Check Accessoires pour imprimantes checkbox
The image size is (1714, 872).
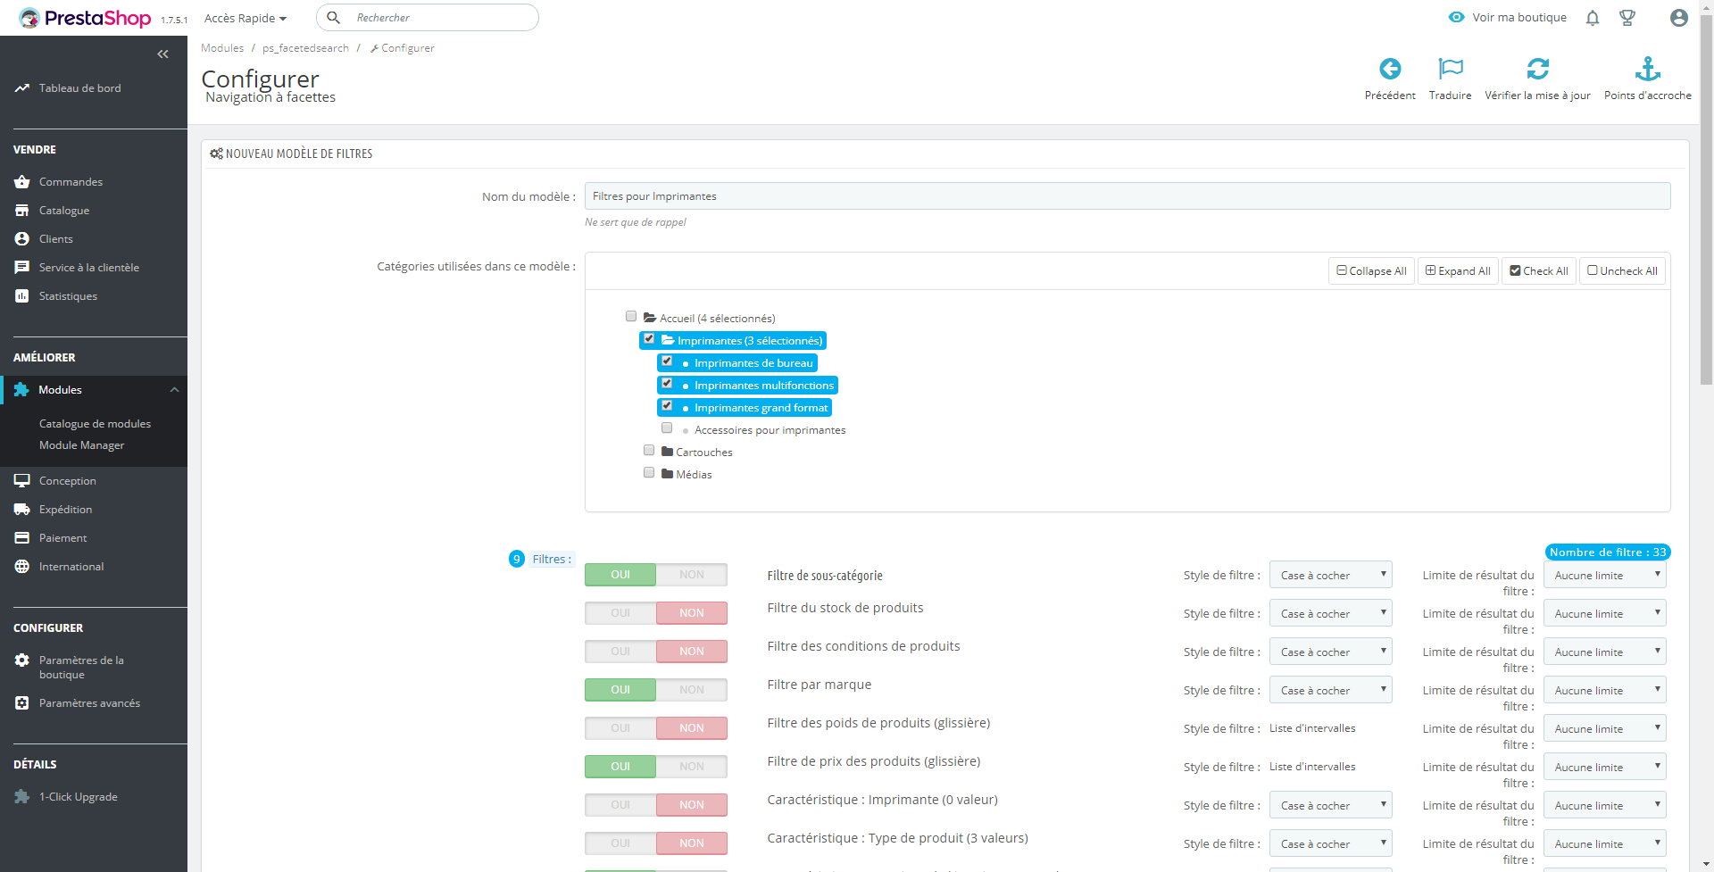pyautogui.click(x=667, y=428)
